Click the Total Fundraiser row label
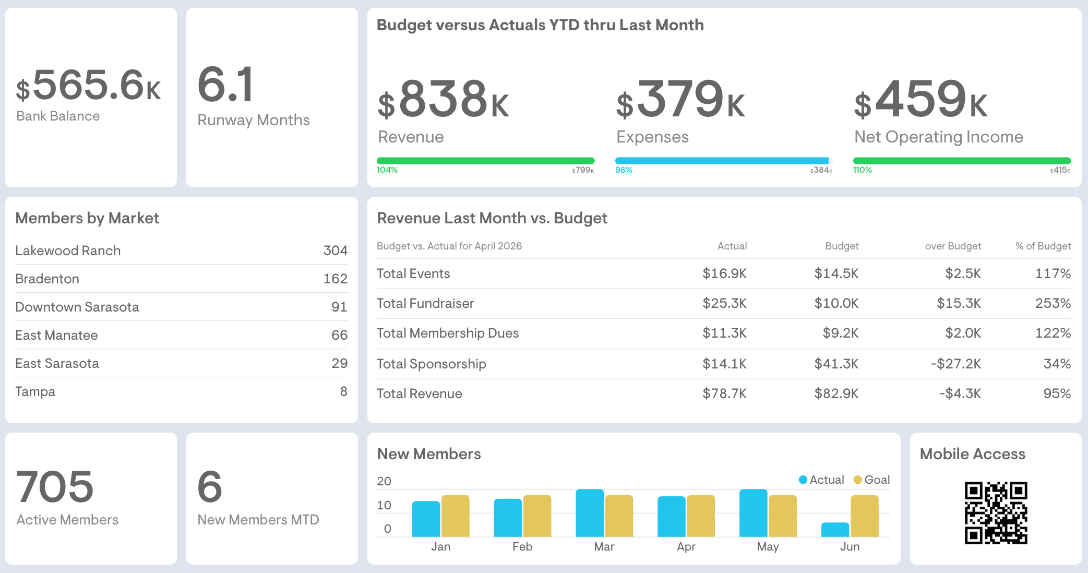The image size is (1088, 573). coord(425,303)
